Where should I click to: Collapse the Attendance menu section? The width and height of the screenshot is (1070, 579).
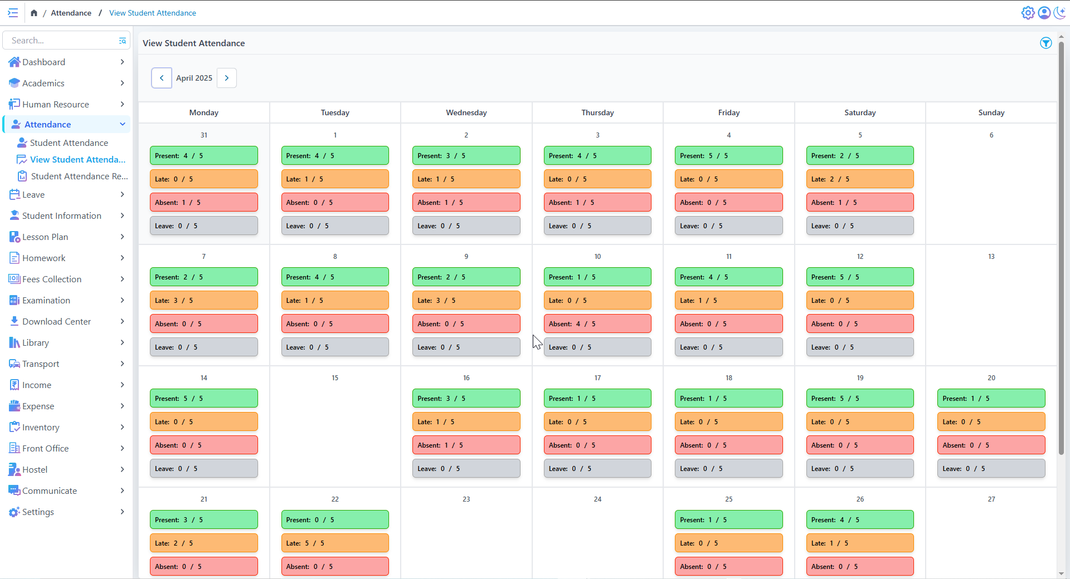pyautogui.click(x=122, y=124)
